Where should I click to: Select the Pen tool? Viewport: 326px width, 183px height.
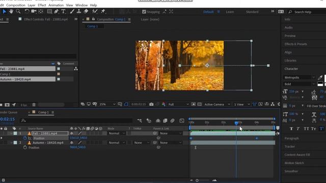[x=57, y=11]
